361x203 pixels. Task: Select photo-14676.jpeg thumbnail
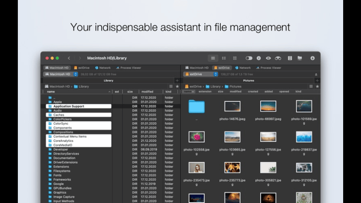[x=232, y=106]
